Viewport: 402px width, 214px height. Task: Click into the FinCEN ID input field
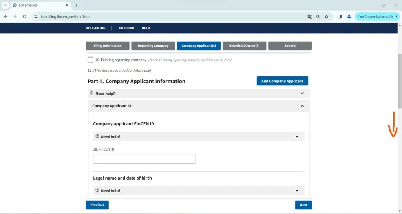click(x=144, y=159)
